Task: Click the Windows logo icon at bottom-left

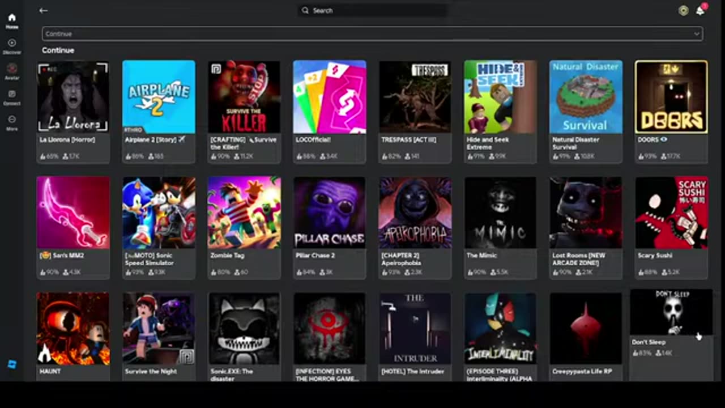Action: (12, 364)
